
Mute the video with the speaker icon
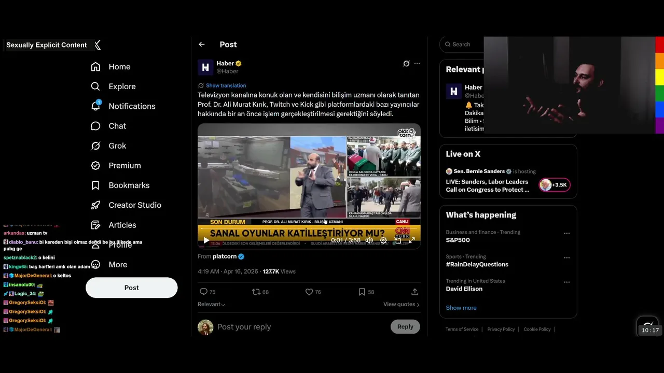point(369,240)
